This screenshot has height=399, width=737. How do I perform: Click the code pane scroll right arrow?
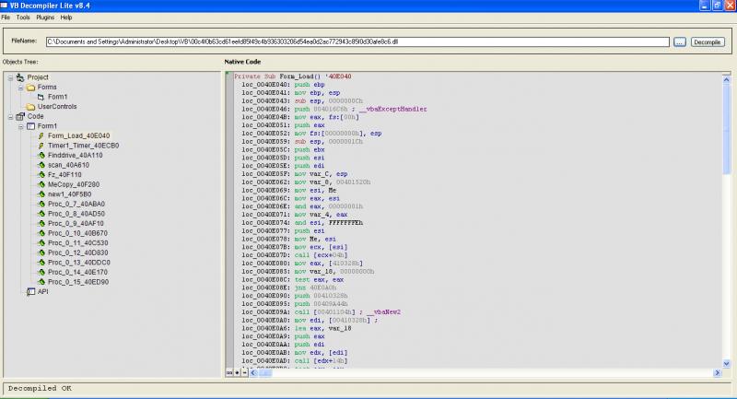(718, 372)
